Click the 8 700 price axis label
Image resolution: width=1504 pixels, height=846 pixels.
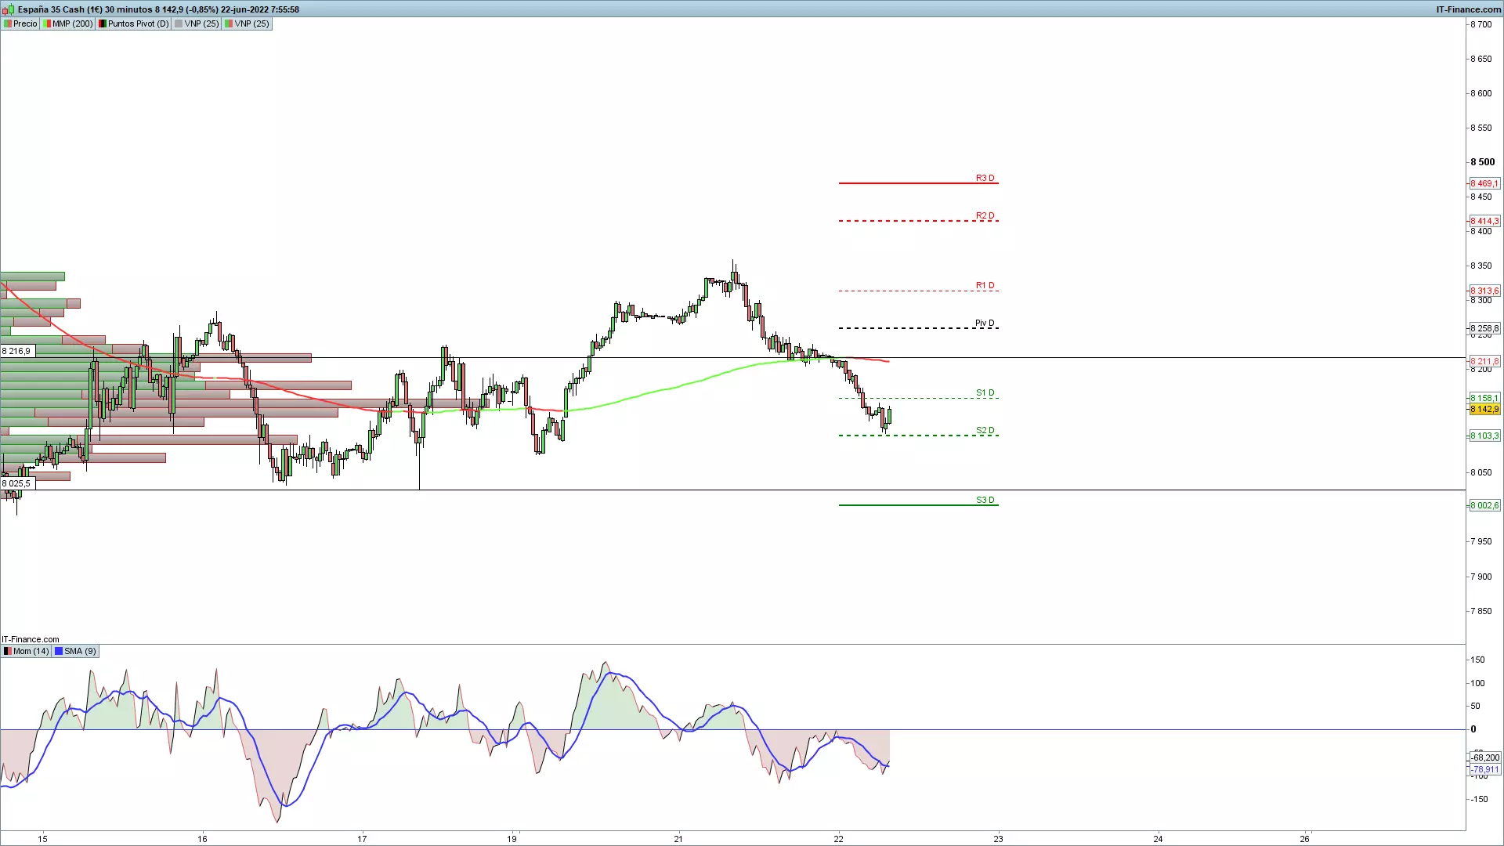coord(1481,24)
